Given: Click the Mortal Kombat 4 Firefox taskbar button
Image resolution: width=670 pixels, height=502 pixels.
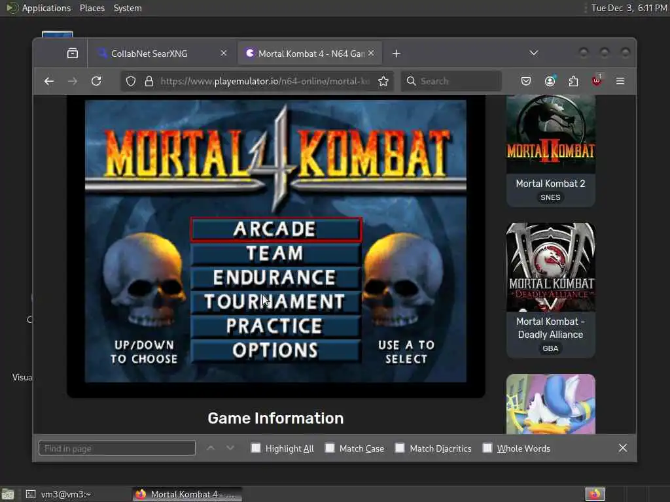Looking at the screenshot, I should coord(187,494).
